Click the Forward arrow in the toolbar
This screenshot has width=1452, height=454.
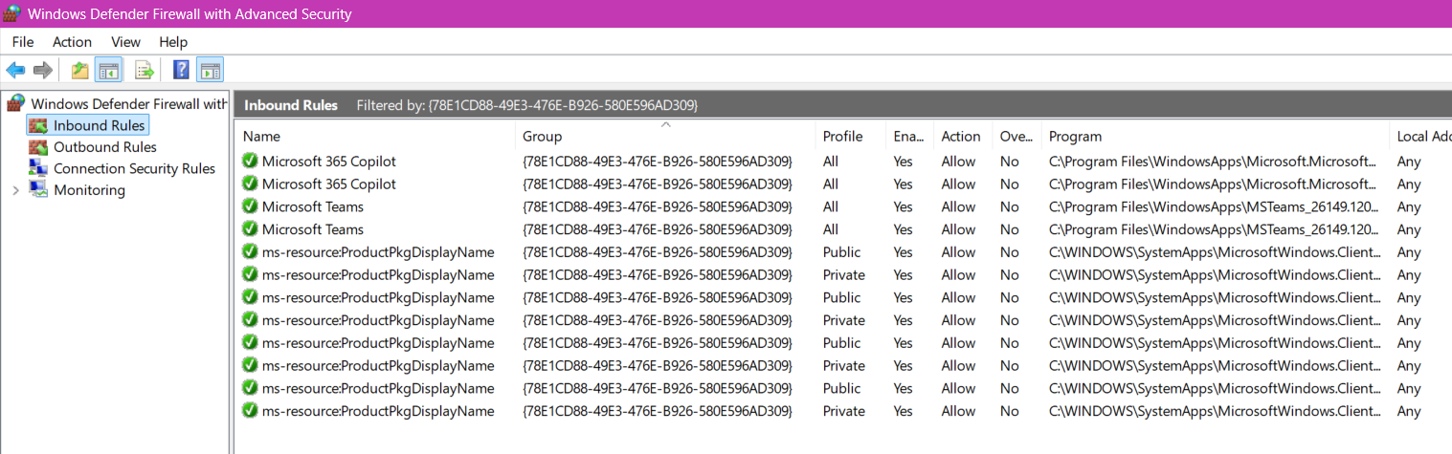pos(42,70)
